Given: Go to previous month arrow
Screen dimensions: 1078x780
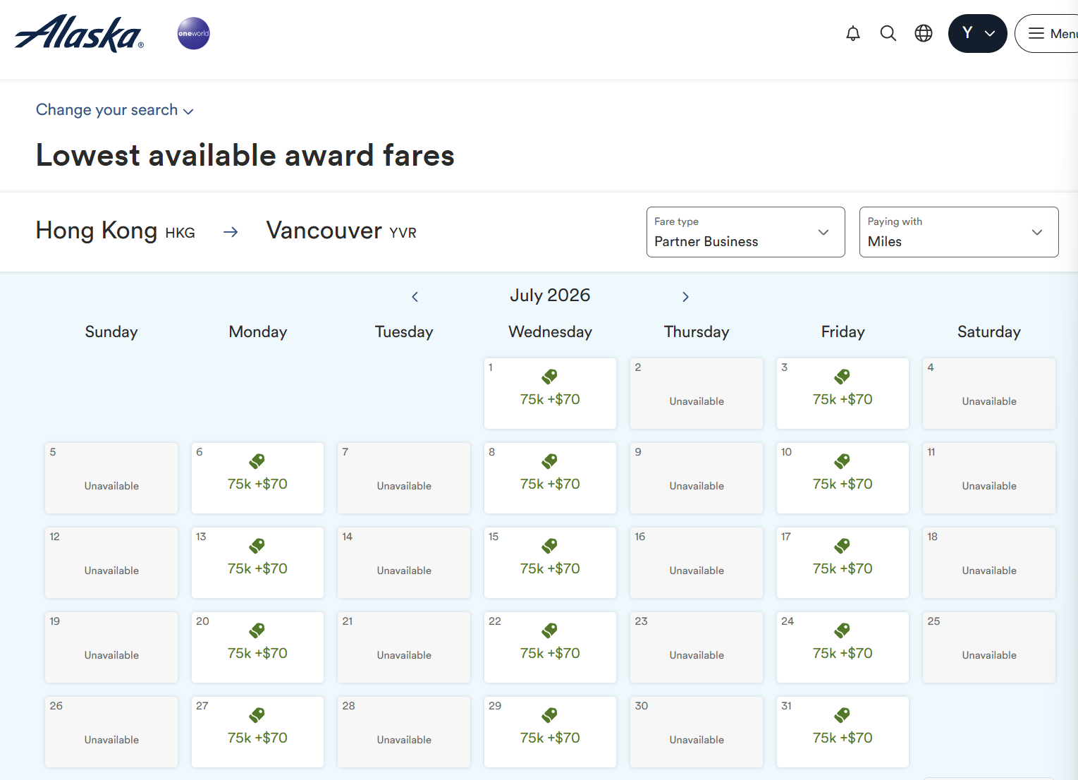Looking at the screenshot, I should tap(415, 297).
